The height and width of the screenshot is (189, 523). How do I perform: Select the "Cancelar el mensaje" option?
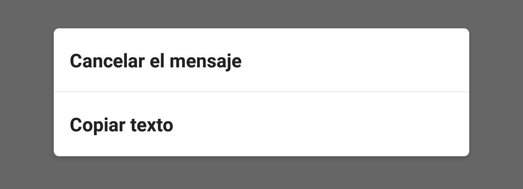[x=261, y=60]
